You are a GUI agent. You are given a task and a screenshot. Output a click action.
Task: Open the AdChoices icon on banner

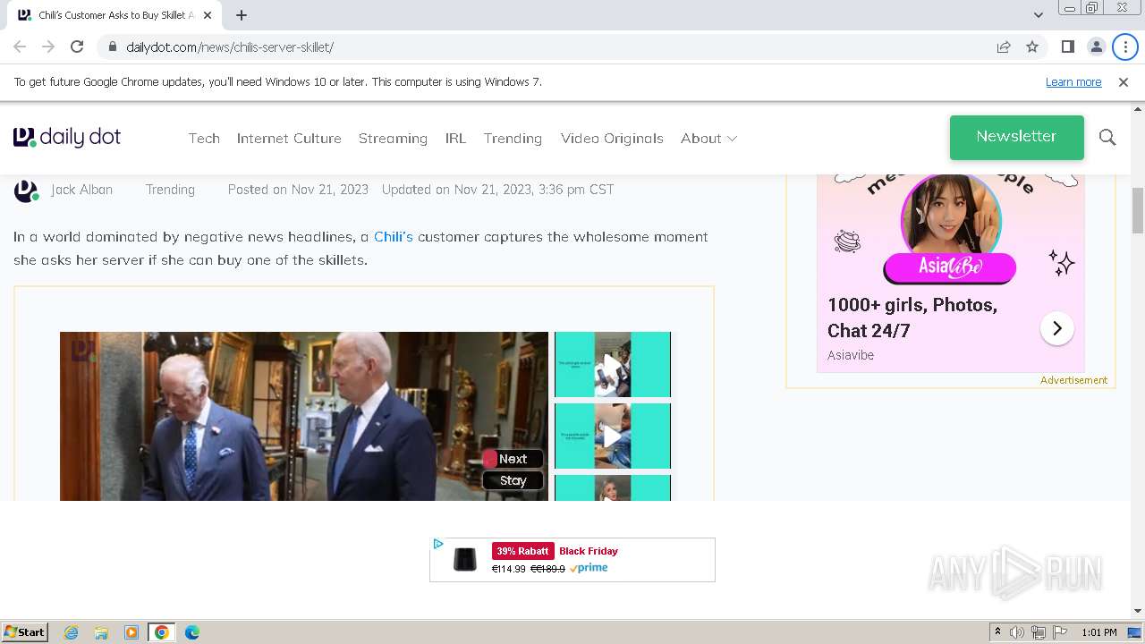click(x=437, y=544)
